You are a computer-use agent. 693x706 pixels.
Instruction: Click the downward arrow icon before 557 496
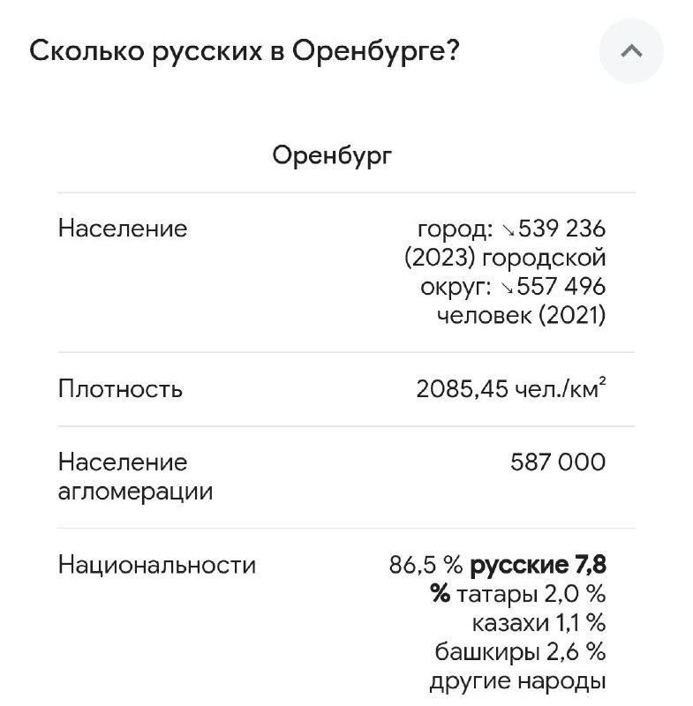pos(507,289)
